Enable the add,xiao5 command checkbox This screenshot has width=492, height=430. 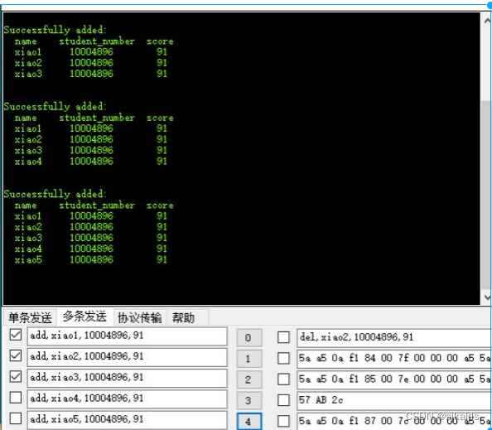(16, 418)
